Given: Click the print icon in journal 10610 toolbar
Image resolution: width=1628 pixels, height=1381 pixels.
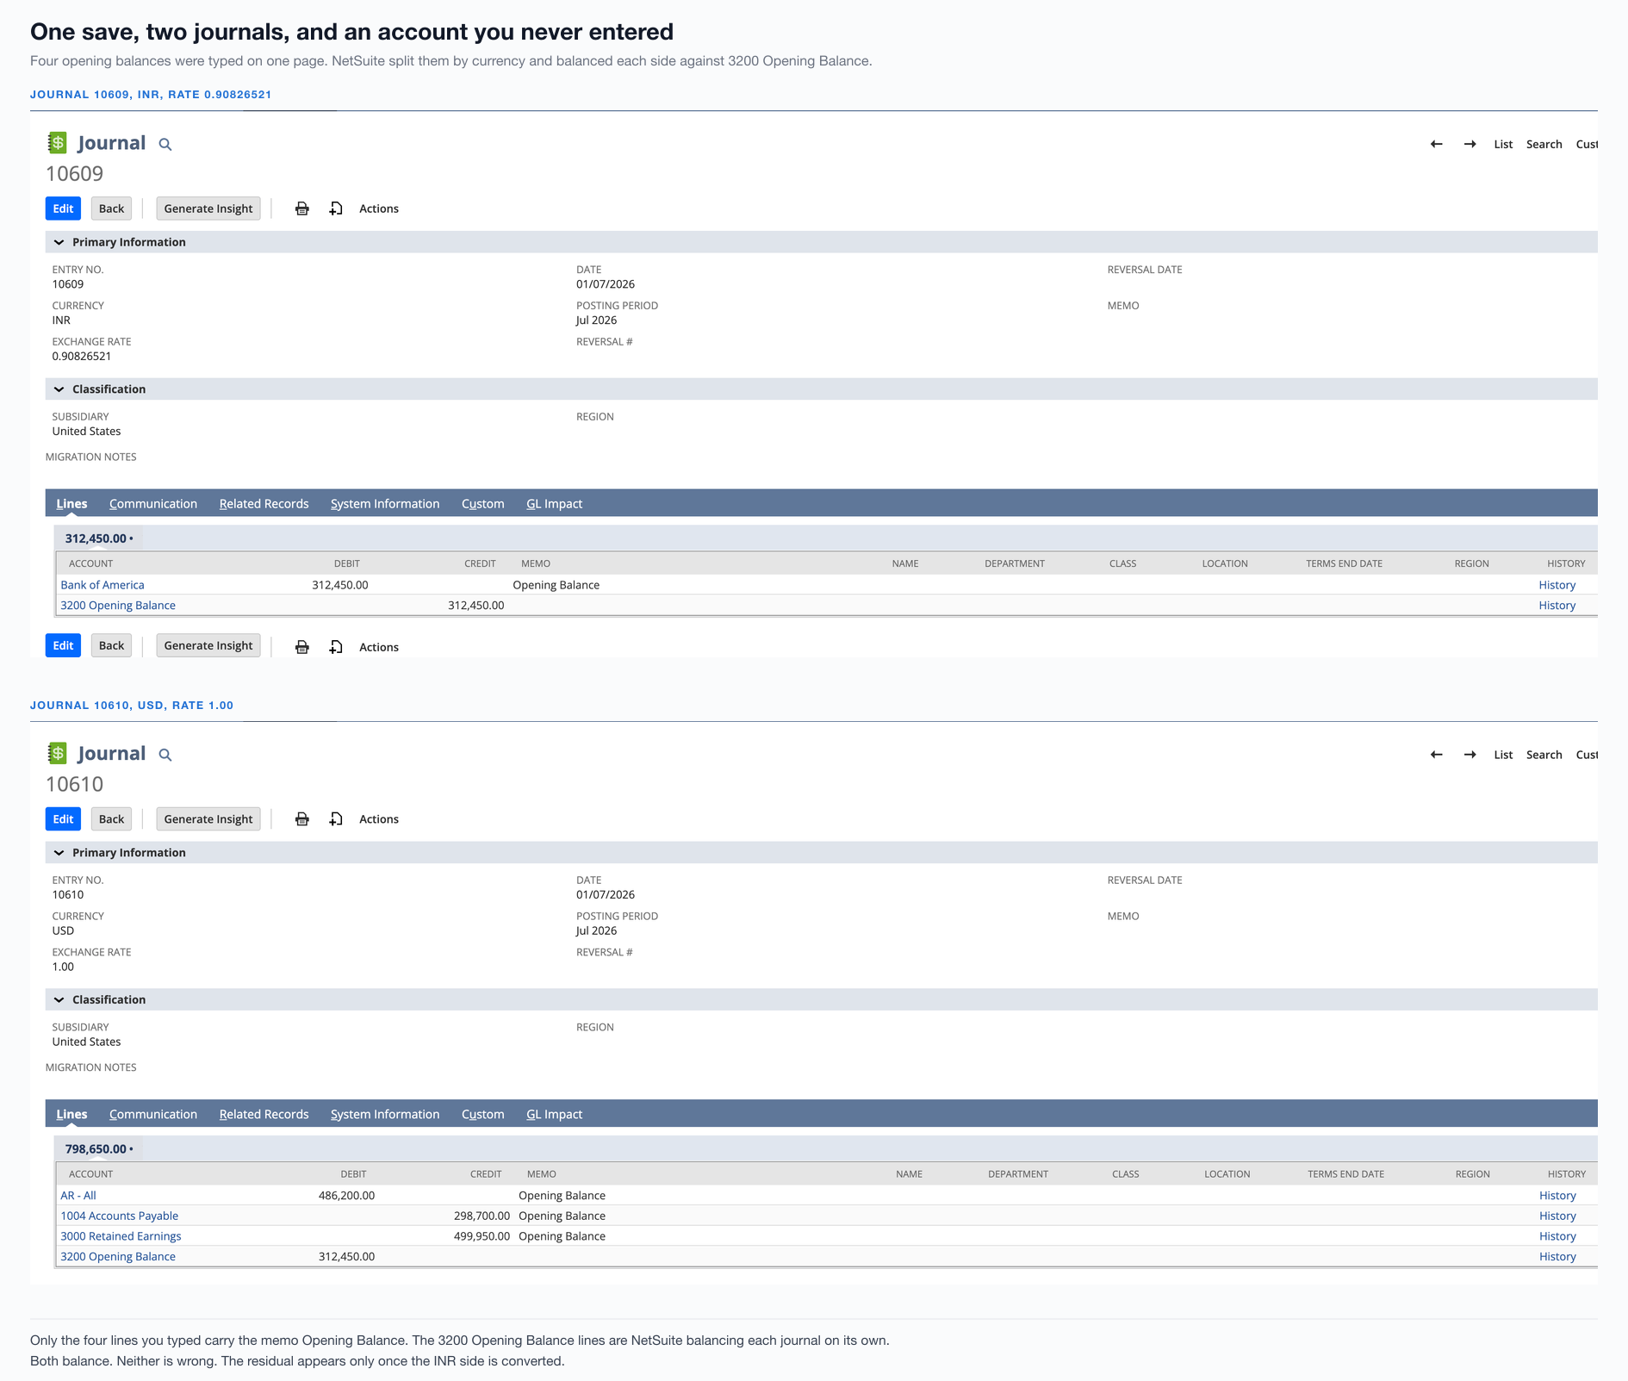Looking at the screenshot, I should pos(302,819).
